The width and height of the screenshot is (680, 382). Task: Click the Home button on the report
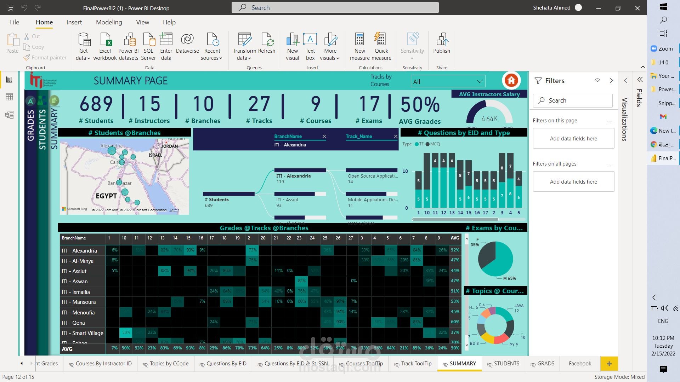511,81
